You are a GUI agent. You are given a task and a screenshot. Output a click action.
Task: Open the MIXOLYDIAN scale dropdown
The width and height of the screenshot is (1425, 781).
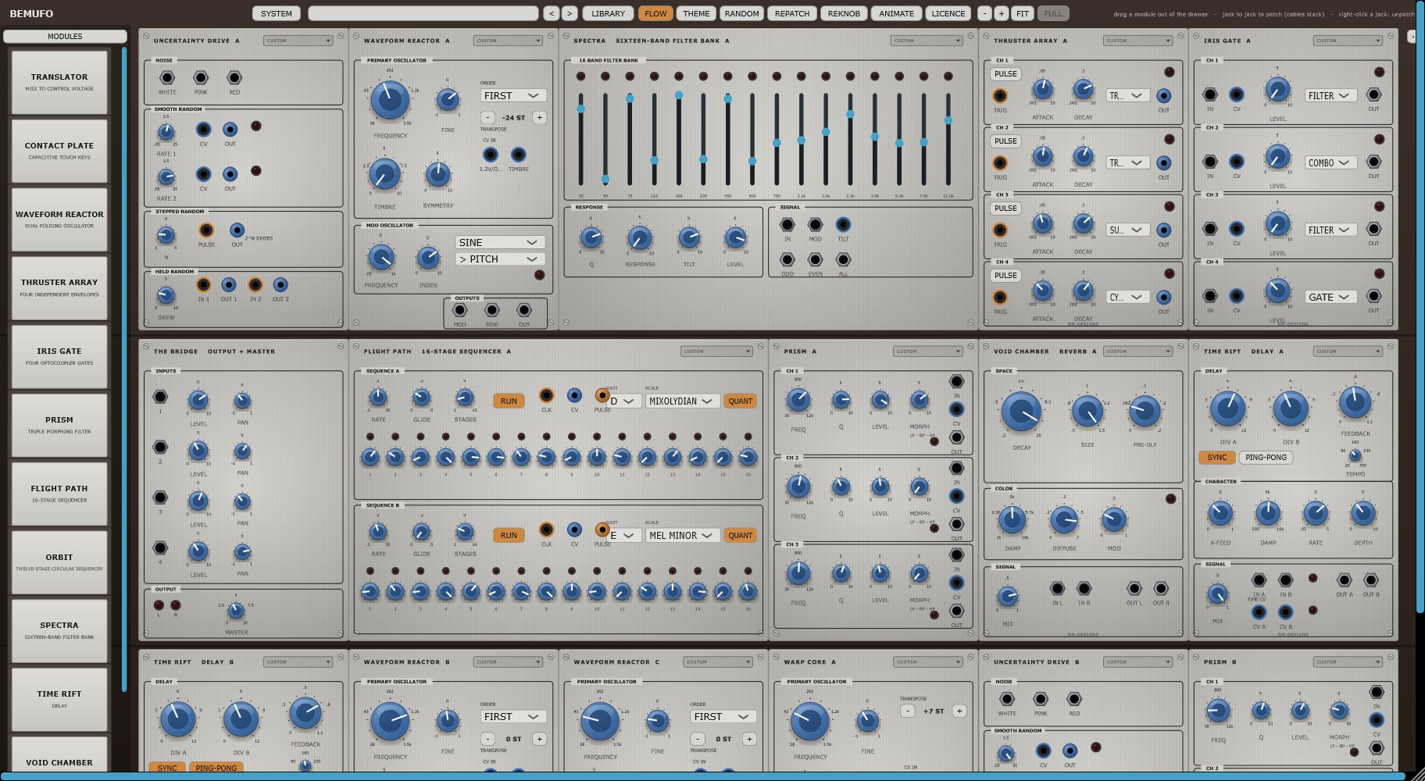(681, 401)
